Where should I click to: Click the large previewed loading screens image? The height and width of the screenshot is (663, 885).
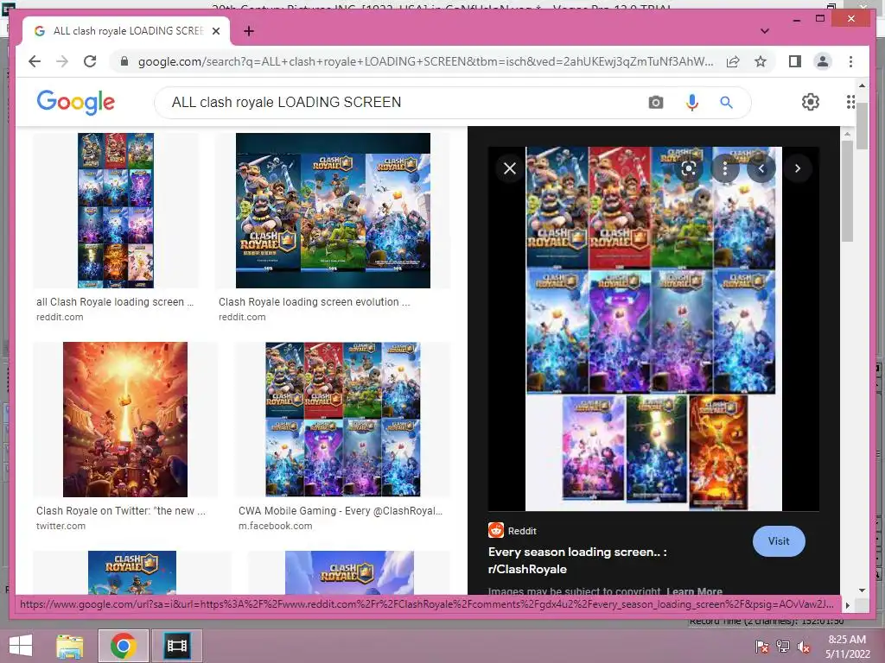click(x=653, y=329)
